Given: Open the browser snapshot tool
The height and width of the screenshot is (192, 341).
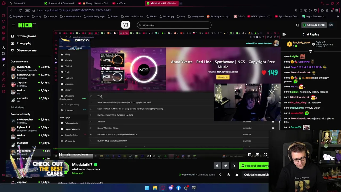Looking at the screenshot, I should pos(301,10).
